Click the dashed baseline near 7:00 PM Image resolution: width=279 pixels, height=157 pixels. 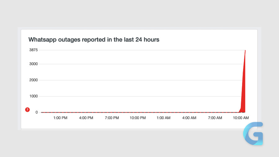point(112,112)
